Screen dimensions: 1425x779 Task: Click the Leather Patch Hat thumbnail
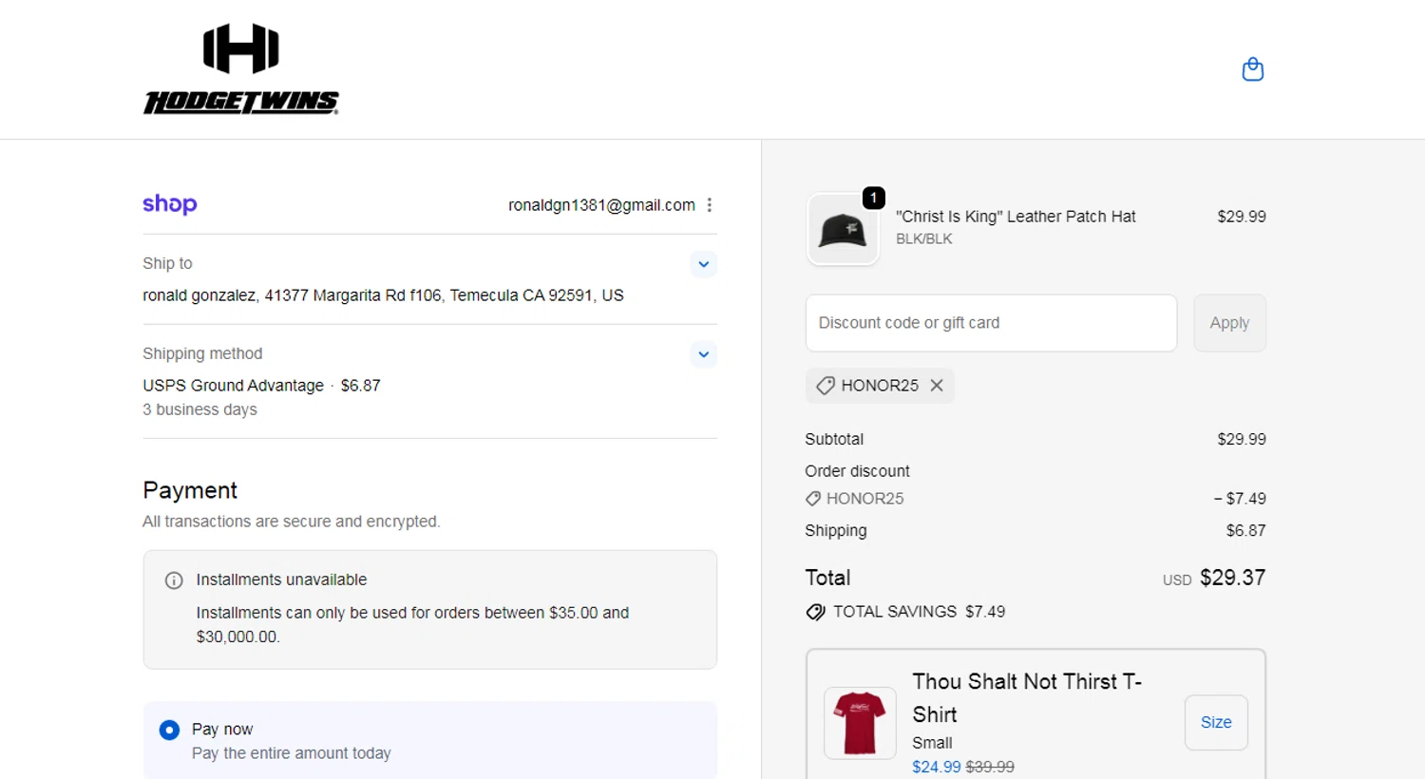coord(843,230)
